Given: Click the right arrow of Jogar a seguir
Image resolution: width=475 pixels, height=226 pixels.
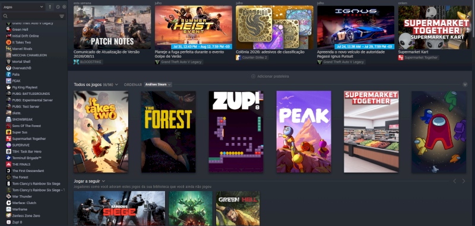Looking at the screenshot, I should 464,182.
